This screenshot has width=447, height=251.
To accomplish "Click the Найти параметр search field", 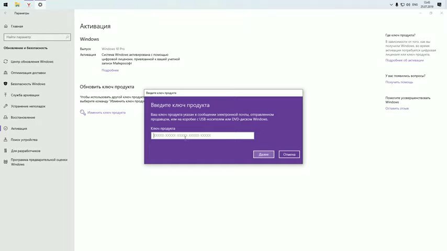I will (37, 37).
